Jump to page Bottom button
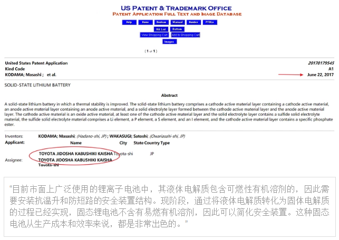The image size is (339, 240). pos(177,29)
